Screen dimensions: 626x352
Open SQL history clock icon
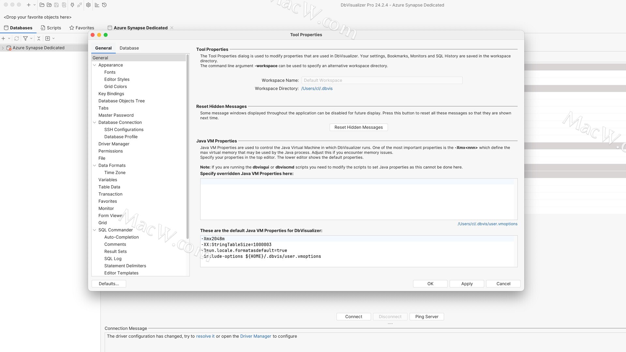pos(104,5)
